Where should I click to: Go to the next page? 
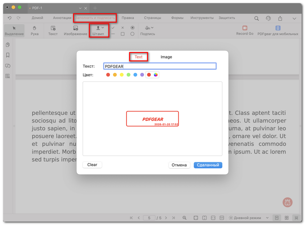coord(166,218)
